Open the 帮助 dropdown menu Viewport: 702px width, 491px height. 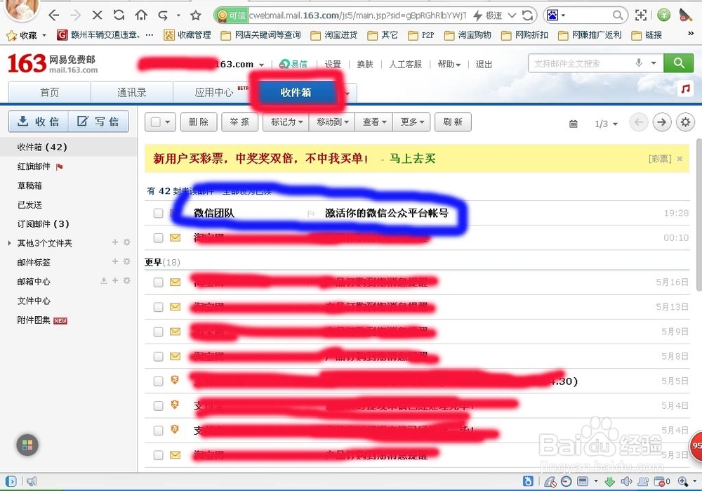[449, 64]
